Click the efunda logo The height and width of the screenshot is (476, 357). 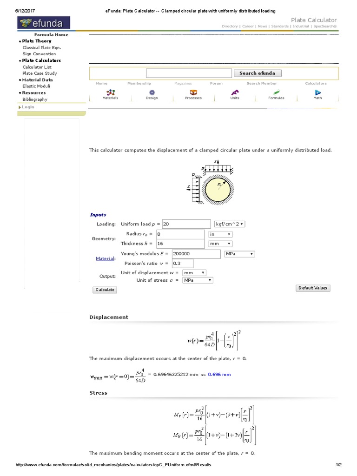click(44, 23)
